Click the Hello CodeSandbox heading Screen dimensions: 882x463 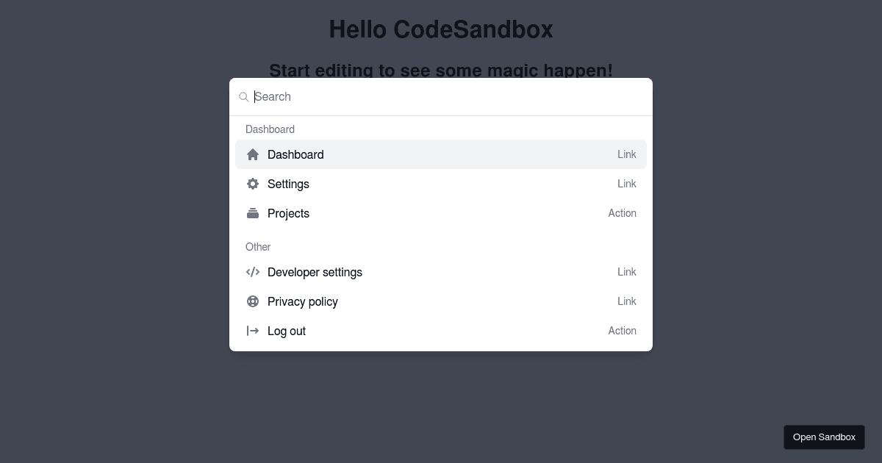tap(441, 29)
